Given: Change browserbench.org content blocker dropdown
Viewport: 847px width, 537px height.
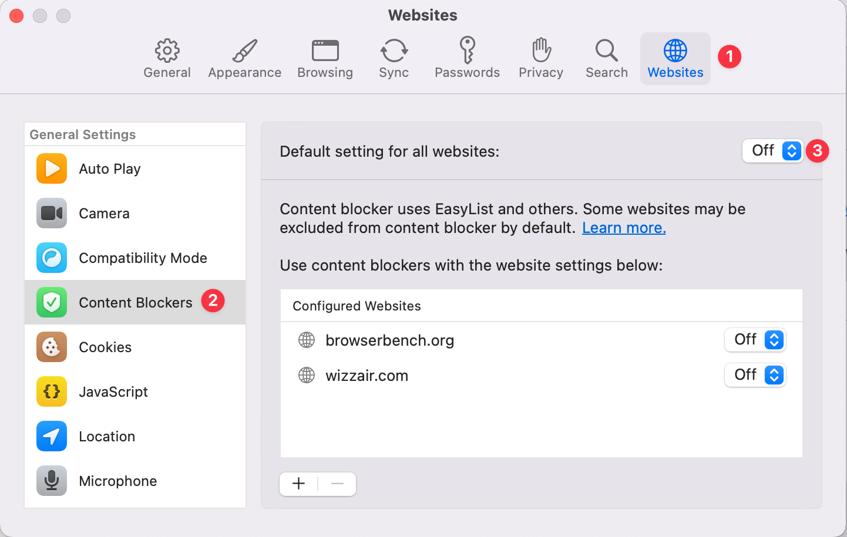Looking at the screenshot, I should pos(755,340).
